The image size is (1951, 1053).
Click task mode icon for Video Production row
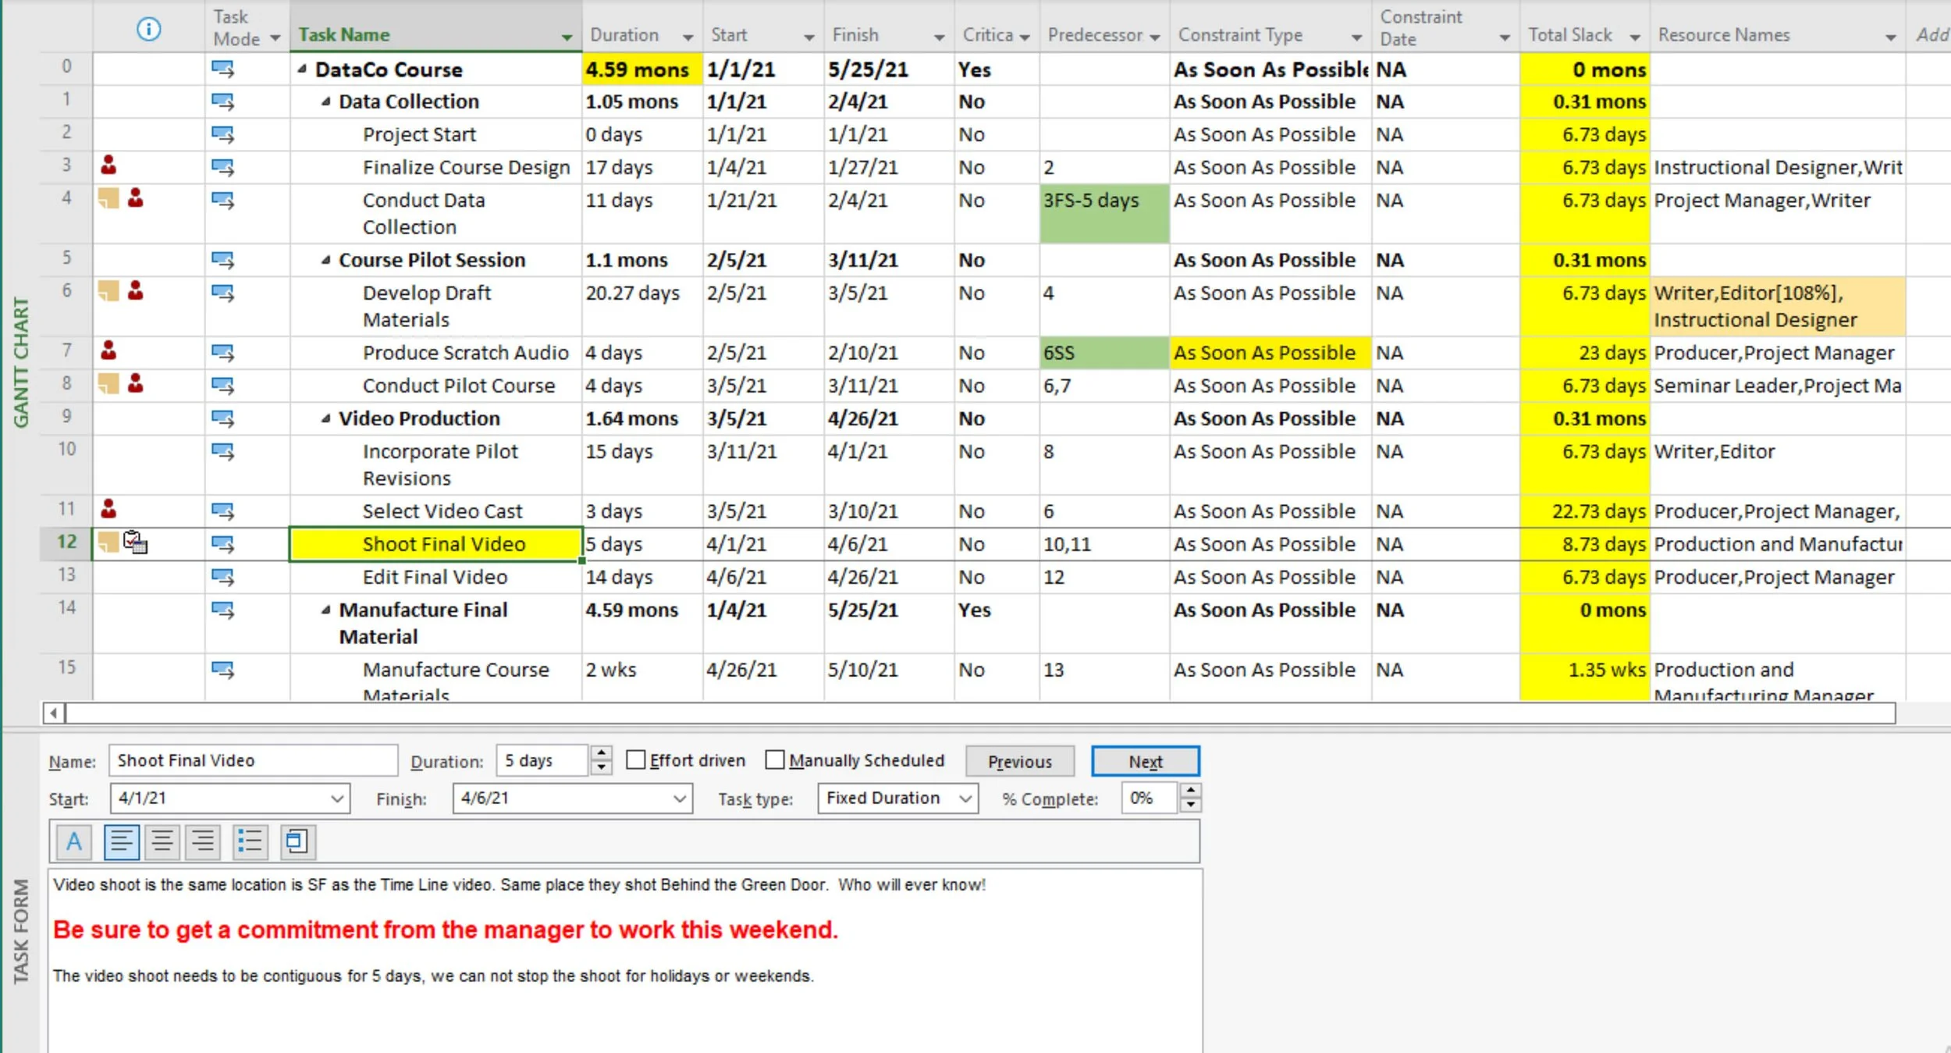(x=222, y=418)
